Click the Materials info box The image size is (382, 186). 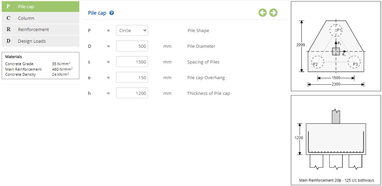coord(40,66)
